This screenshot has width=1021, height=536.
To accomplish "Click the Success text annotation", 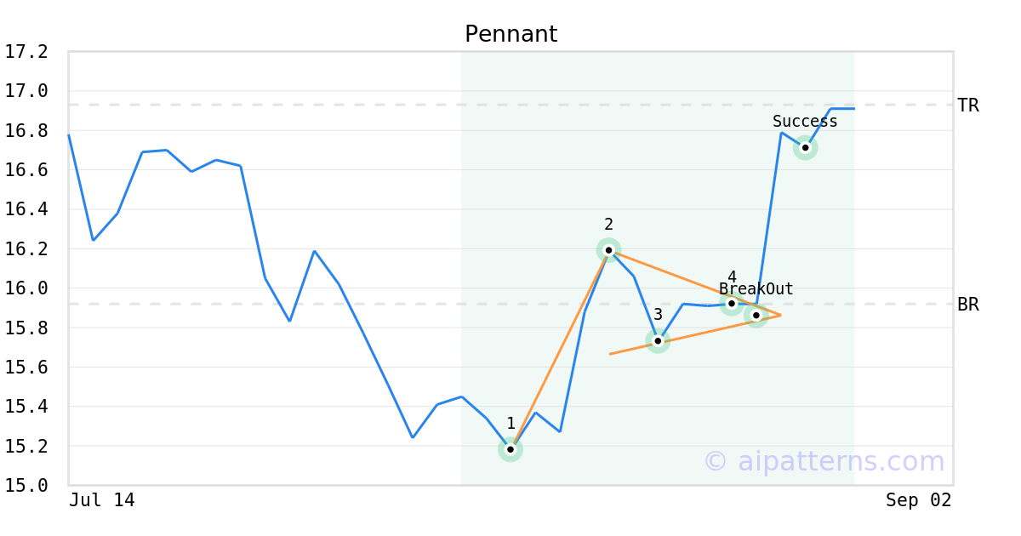I will (x=805, y=122).
